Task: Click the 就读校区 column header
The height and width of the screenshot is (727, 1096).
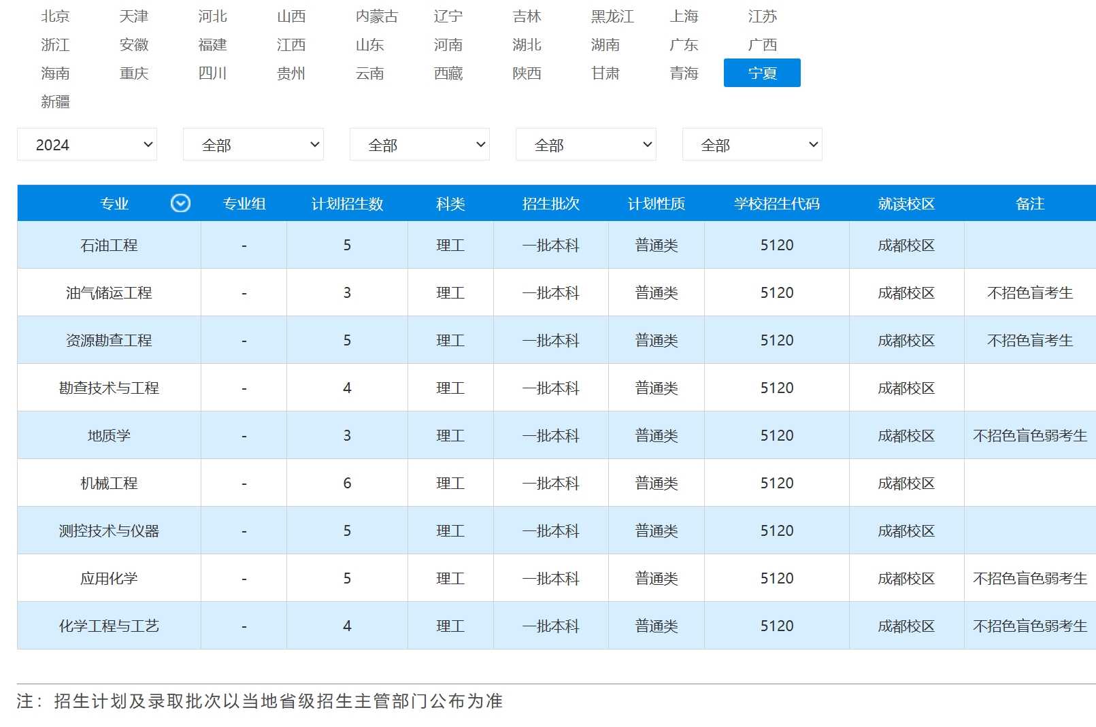Action: coord(906,203)
